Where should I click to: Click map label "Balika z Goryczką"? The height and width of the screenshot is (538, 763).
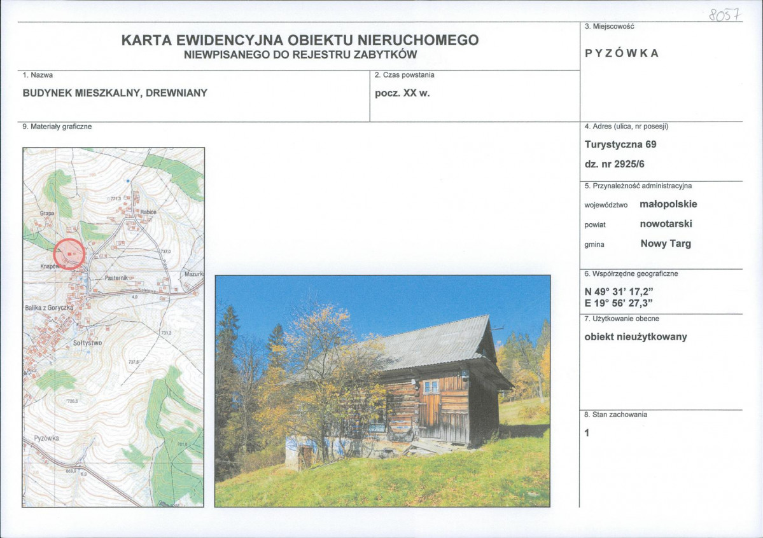(49, 308)
